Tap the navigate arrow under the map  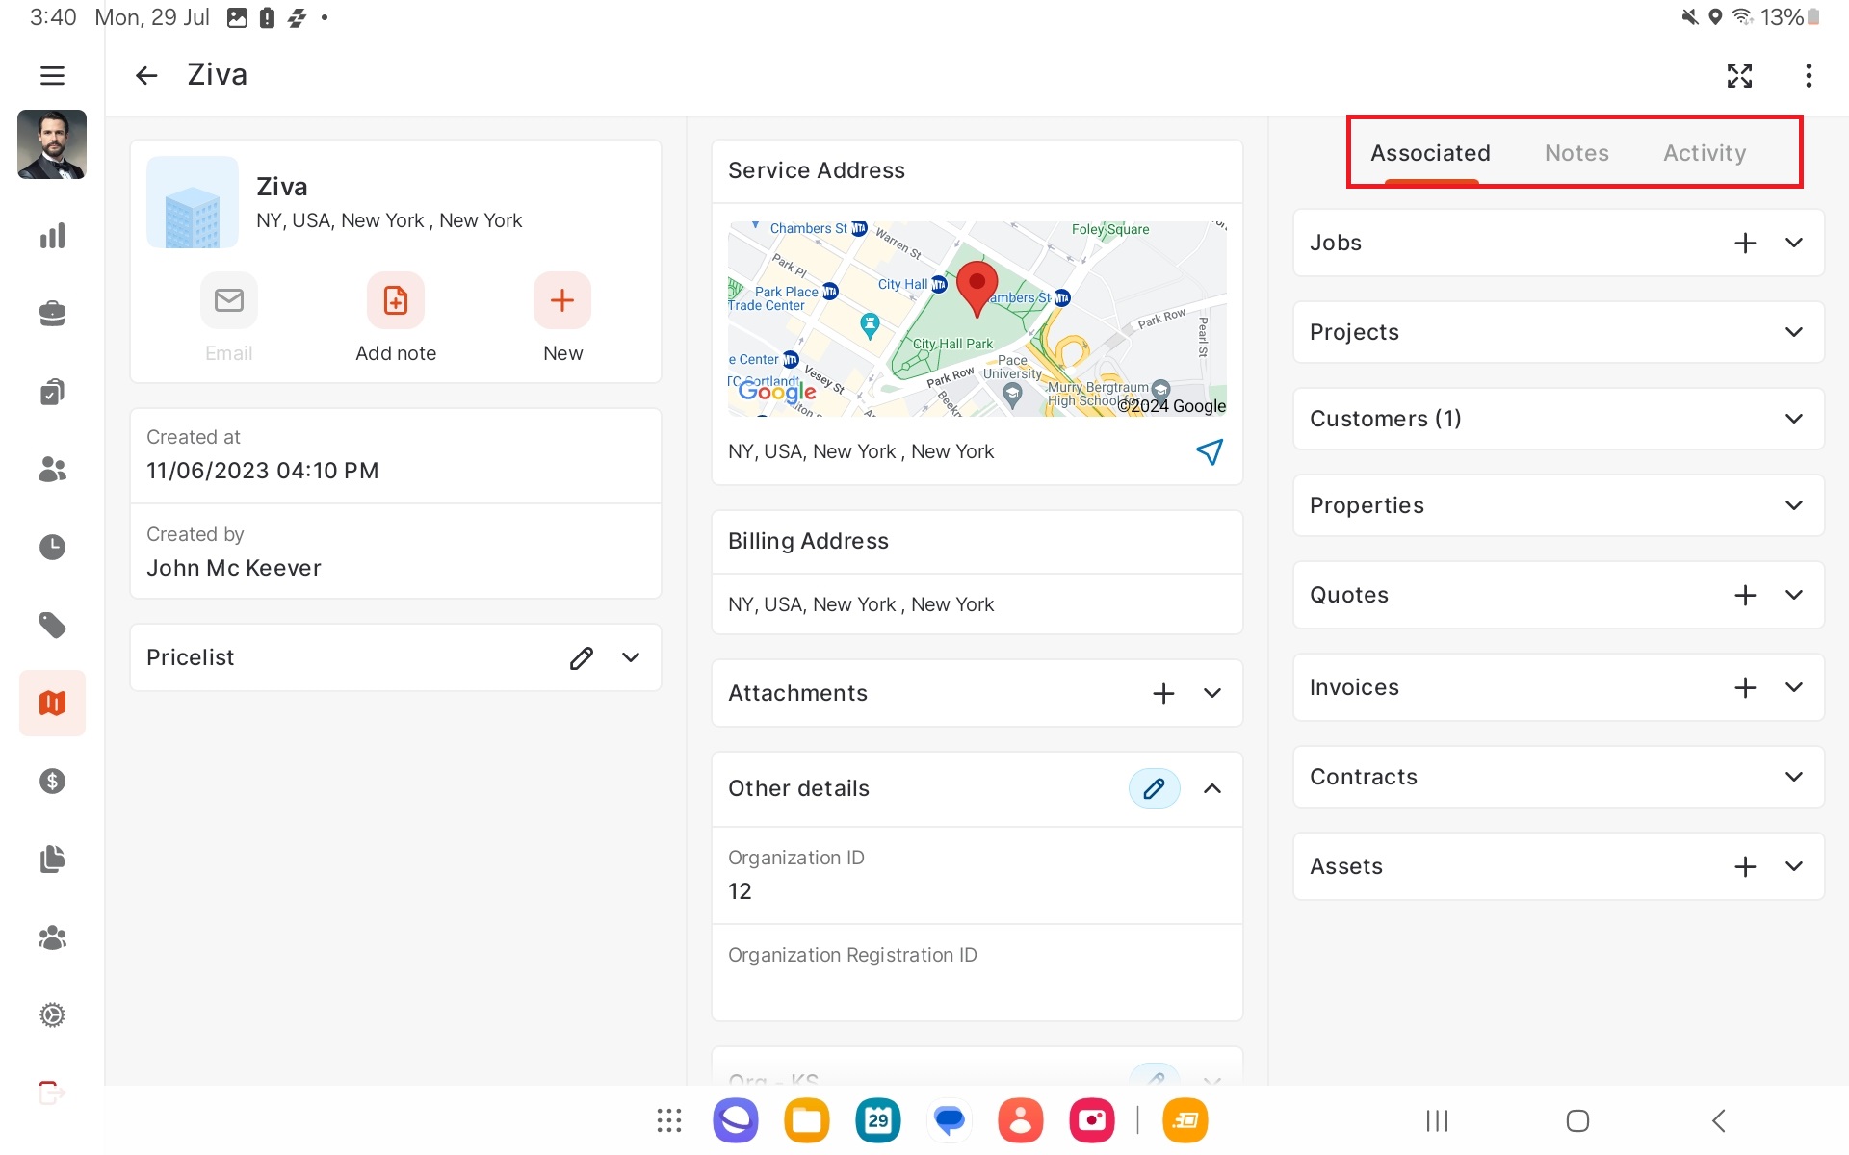tap(1210, 451)
